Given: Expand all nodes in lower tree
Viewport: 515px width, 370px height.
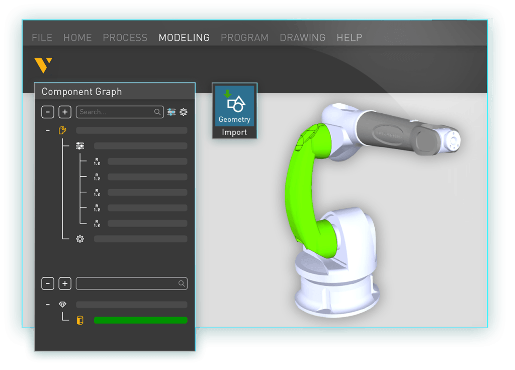Looking at the screenshot, I should coord(65,283).
